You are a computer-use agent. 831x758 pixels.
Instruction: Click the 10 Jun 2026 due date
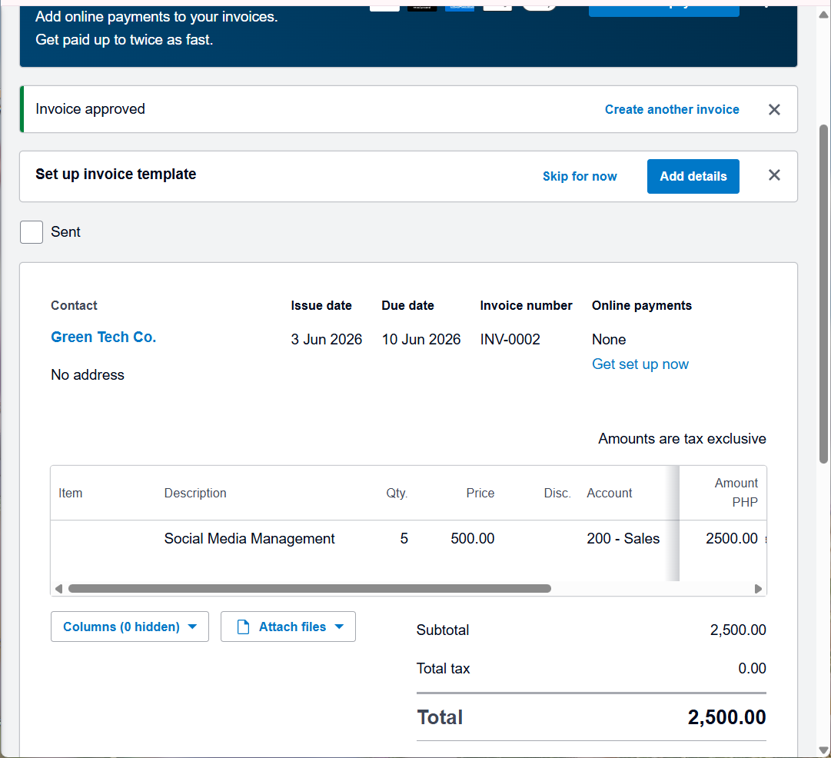420,339
